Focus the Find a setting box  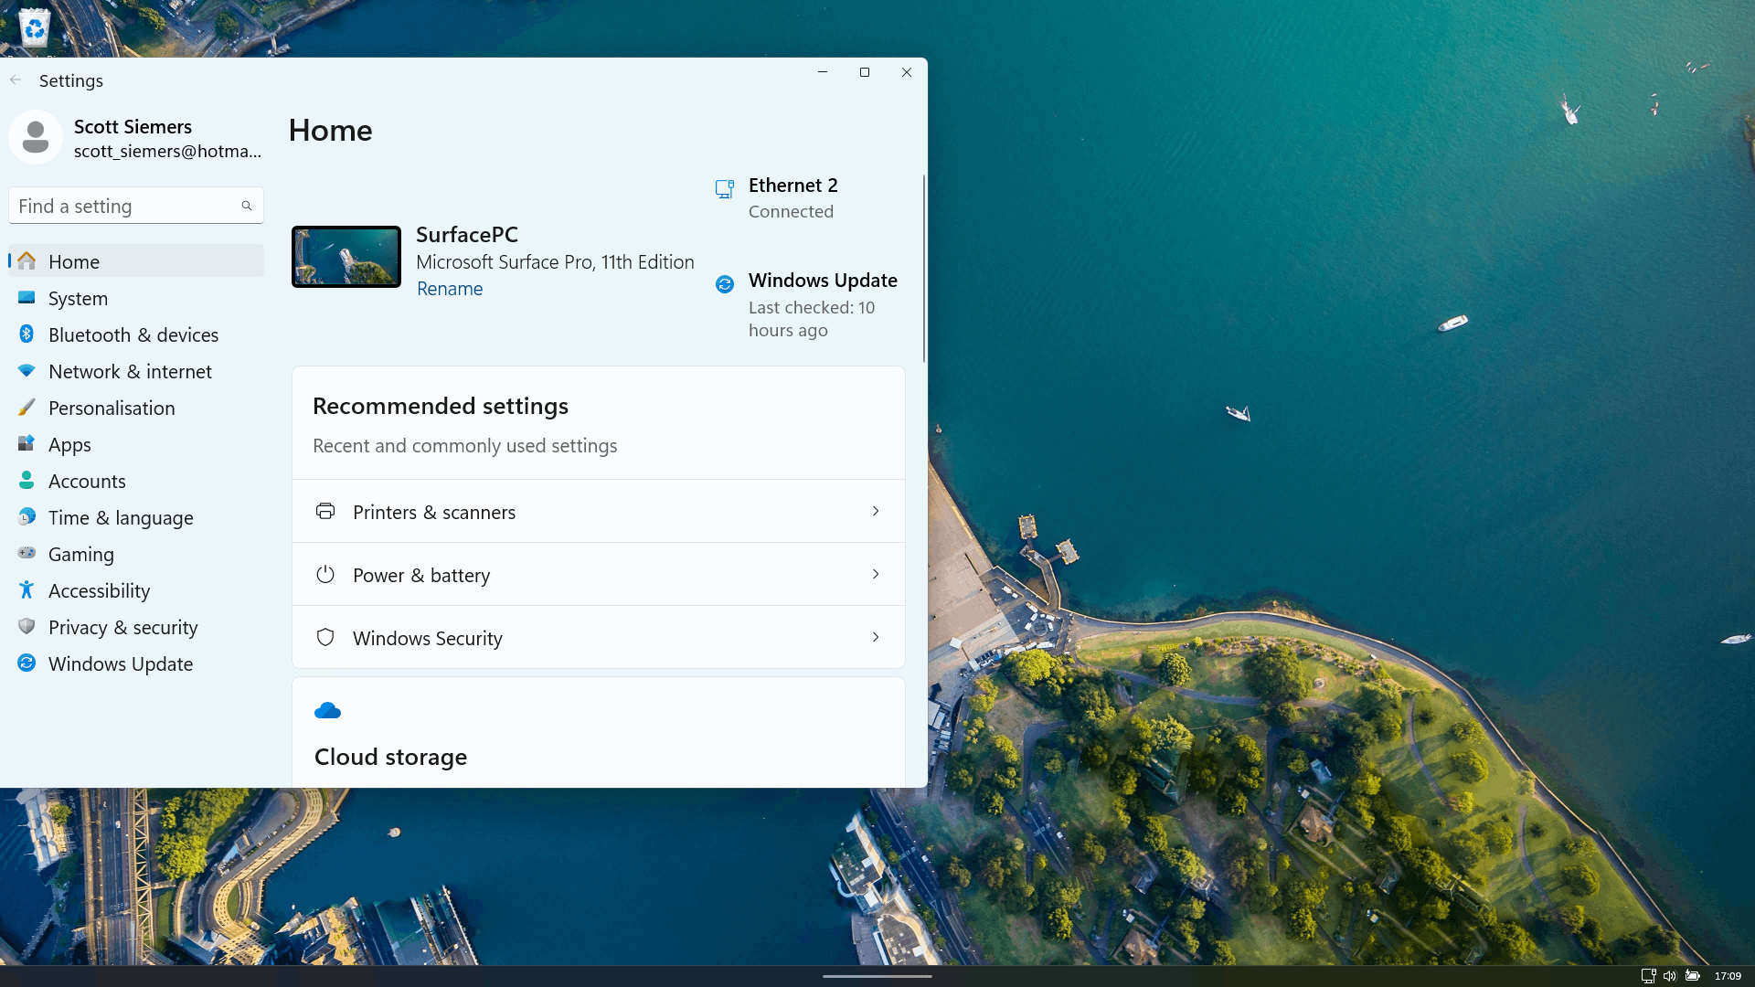136,206
